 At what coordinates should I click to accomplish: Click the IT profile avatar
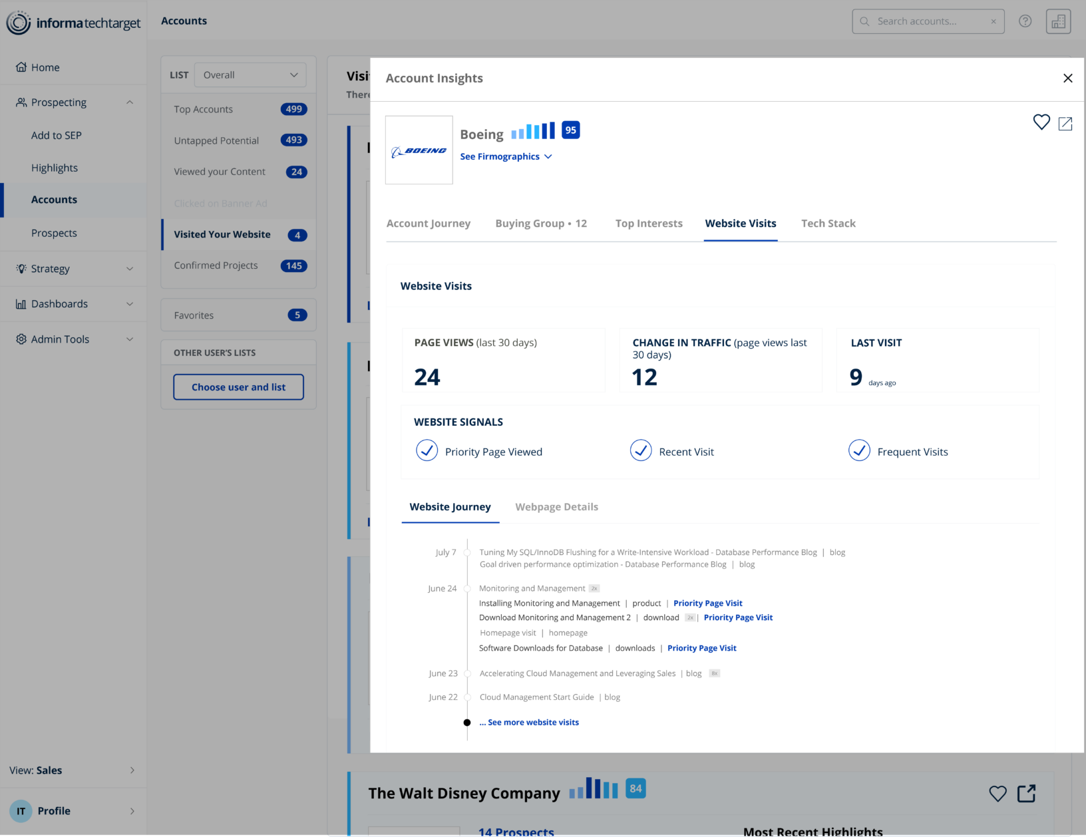(x=21, y=811)
